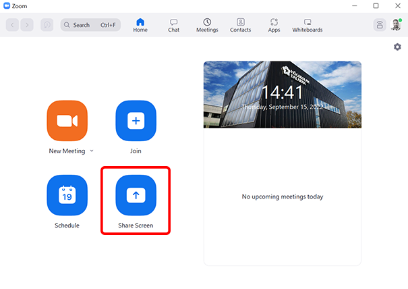The image size is (408, 289).
Task: Go to the Meetings tab
Action: pyautogui.click(x=207, y=25)
